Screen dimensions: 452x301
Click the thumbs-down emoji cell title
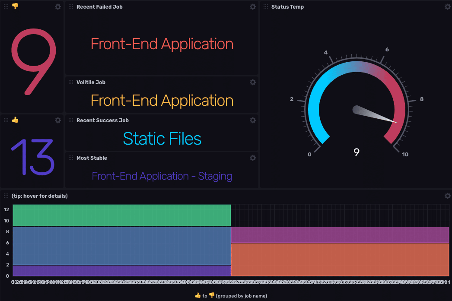click(15, 6)
